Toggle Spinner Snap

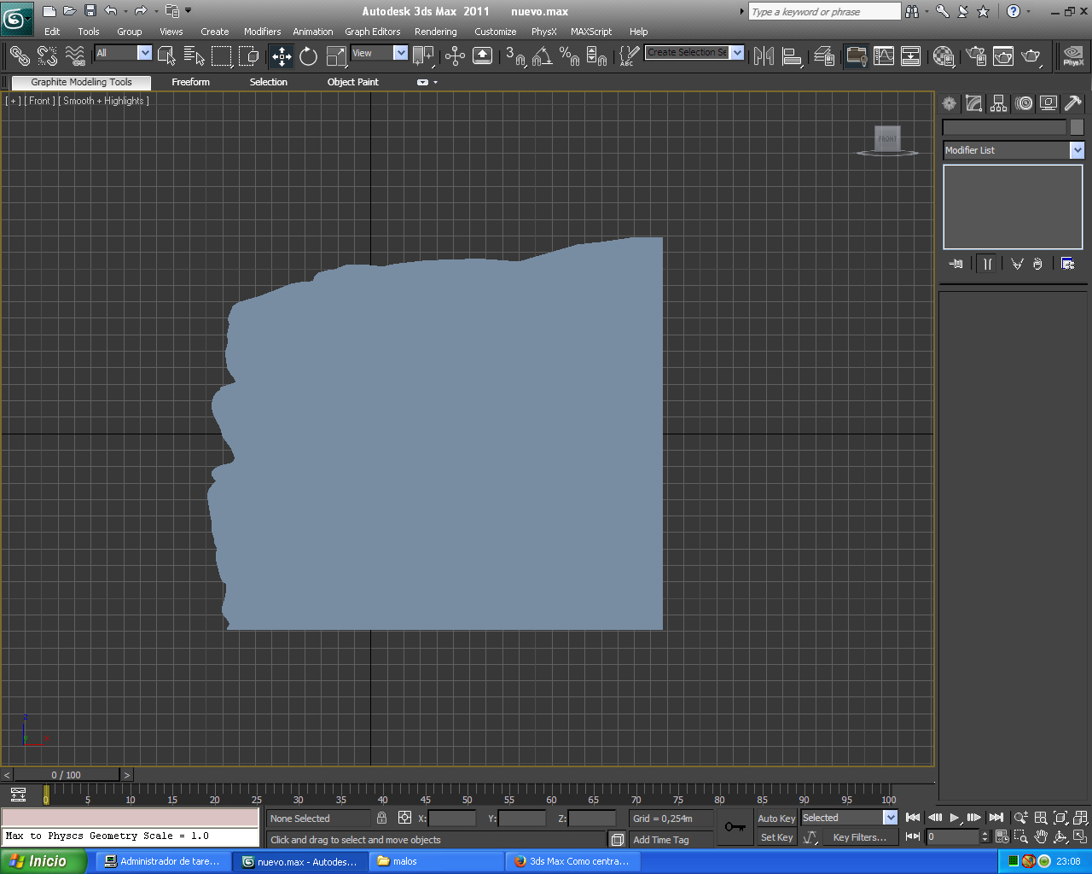click(597, 56)
